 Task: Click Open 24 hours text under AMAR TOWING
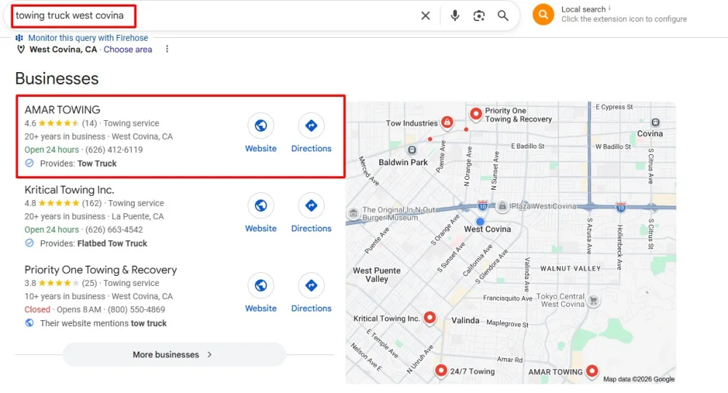[x=52, y=150]
